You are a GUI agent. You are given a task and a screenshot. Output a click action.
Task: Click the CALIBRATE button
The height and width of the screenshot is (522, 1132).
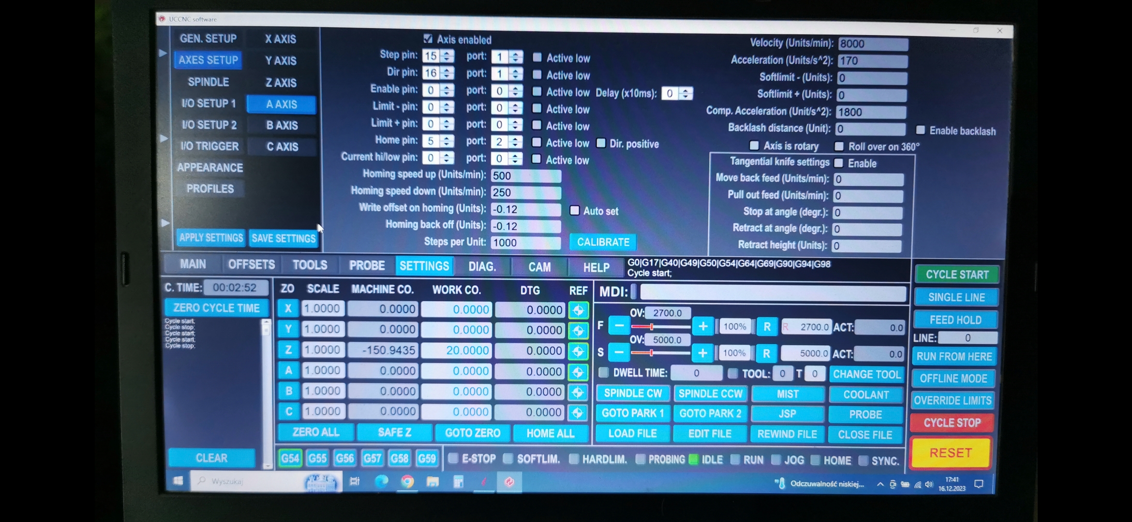[603, 242]
